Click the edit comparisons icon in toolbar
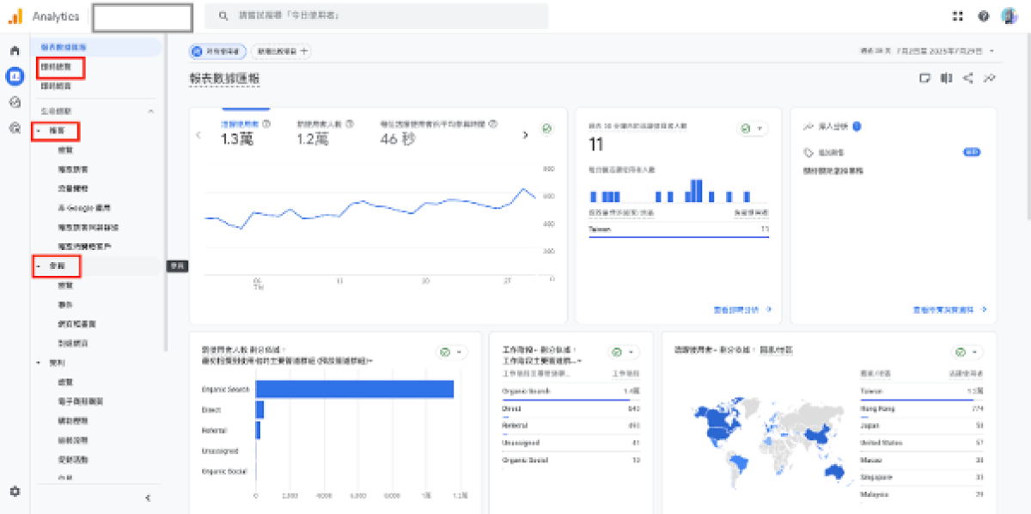 coord(946,78)
